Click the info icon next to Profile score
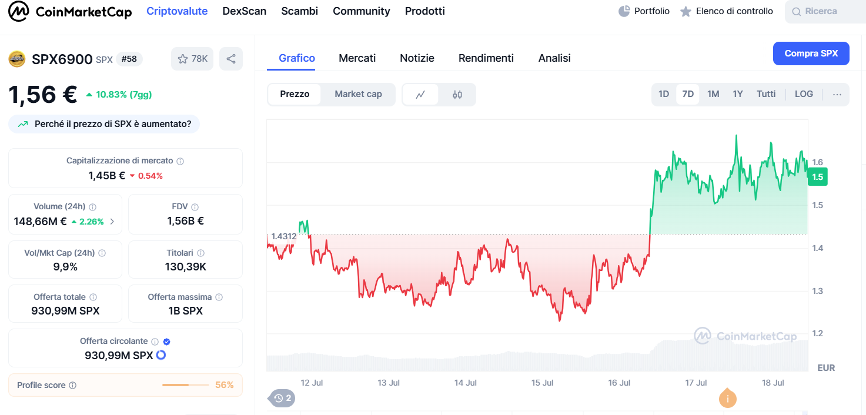The width and height of the screenshot is (866, 415). click(73, 386)
